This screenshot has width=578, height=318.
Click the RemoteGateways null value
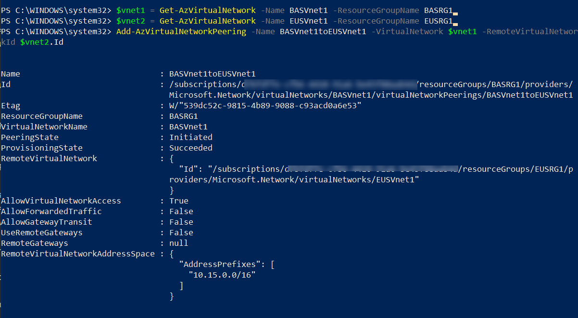[x=178, y=243]
